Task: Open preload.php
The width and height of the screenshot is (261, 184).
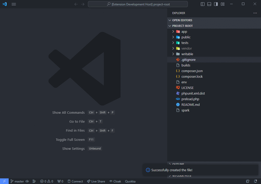Action: click(214, 99)
